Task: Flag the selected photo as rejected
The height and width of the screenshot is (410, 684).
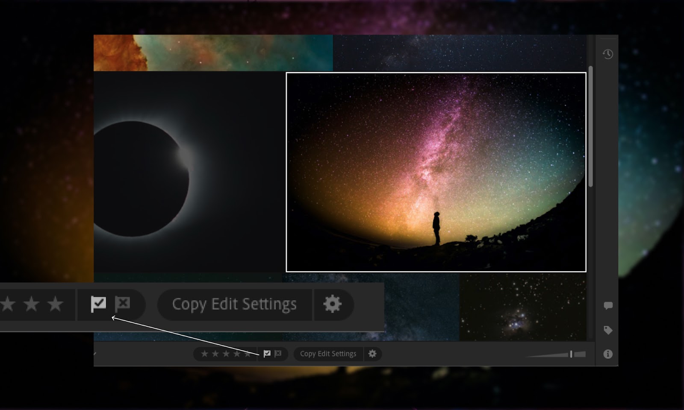Action: [x=278, y=354]
